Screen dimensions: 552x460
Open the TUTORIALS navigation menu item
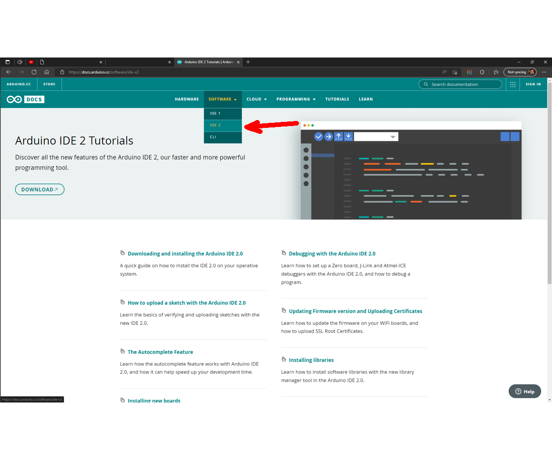click(337, 99)
